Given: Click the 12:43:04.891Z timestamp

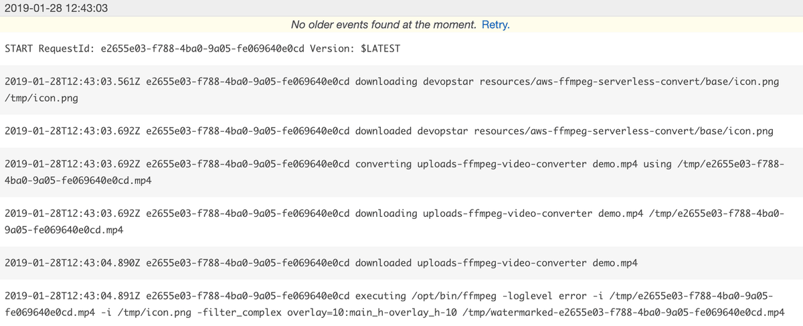Looking at the screenshot, I should click(x=72, y=295).
